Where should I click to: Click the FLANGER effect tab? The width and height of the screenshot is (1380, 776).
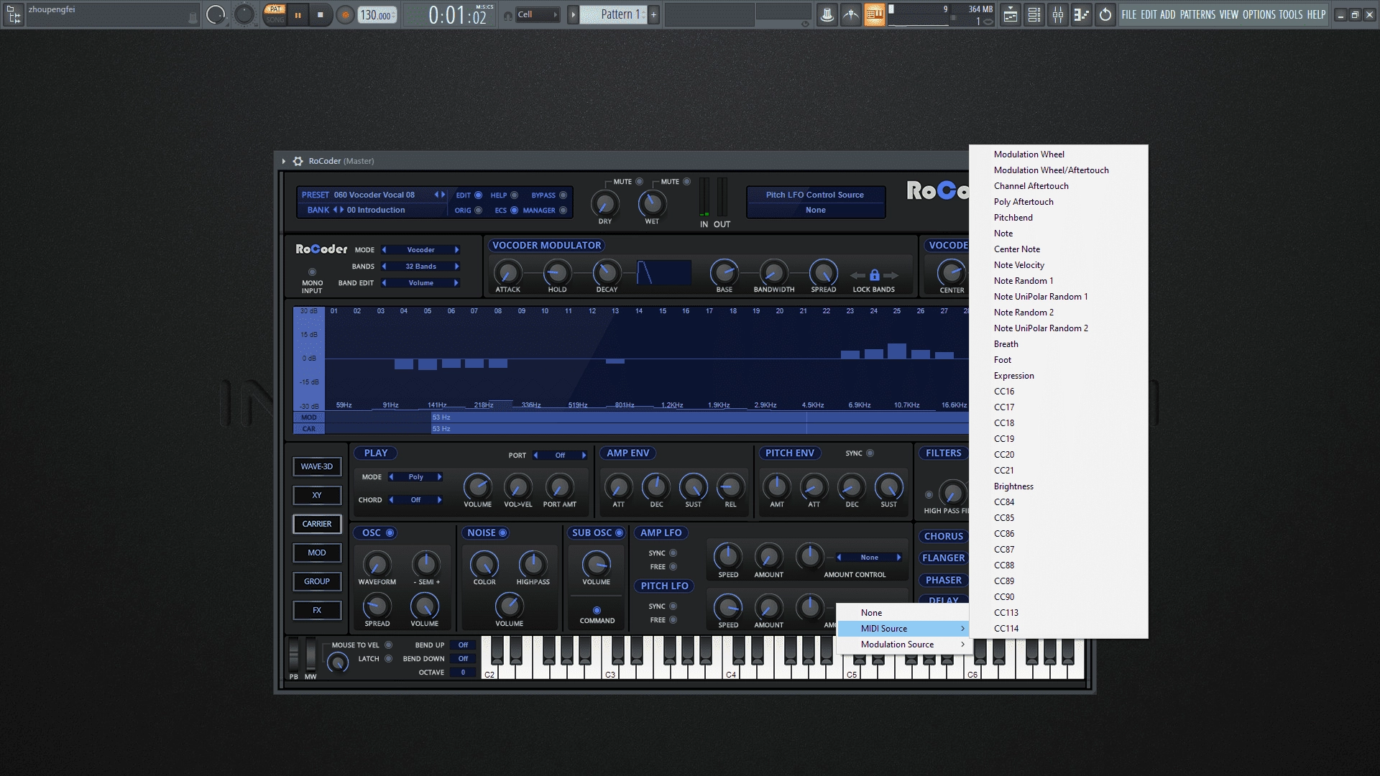point(943,558)
